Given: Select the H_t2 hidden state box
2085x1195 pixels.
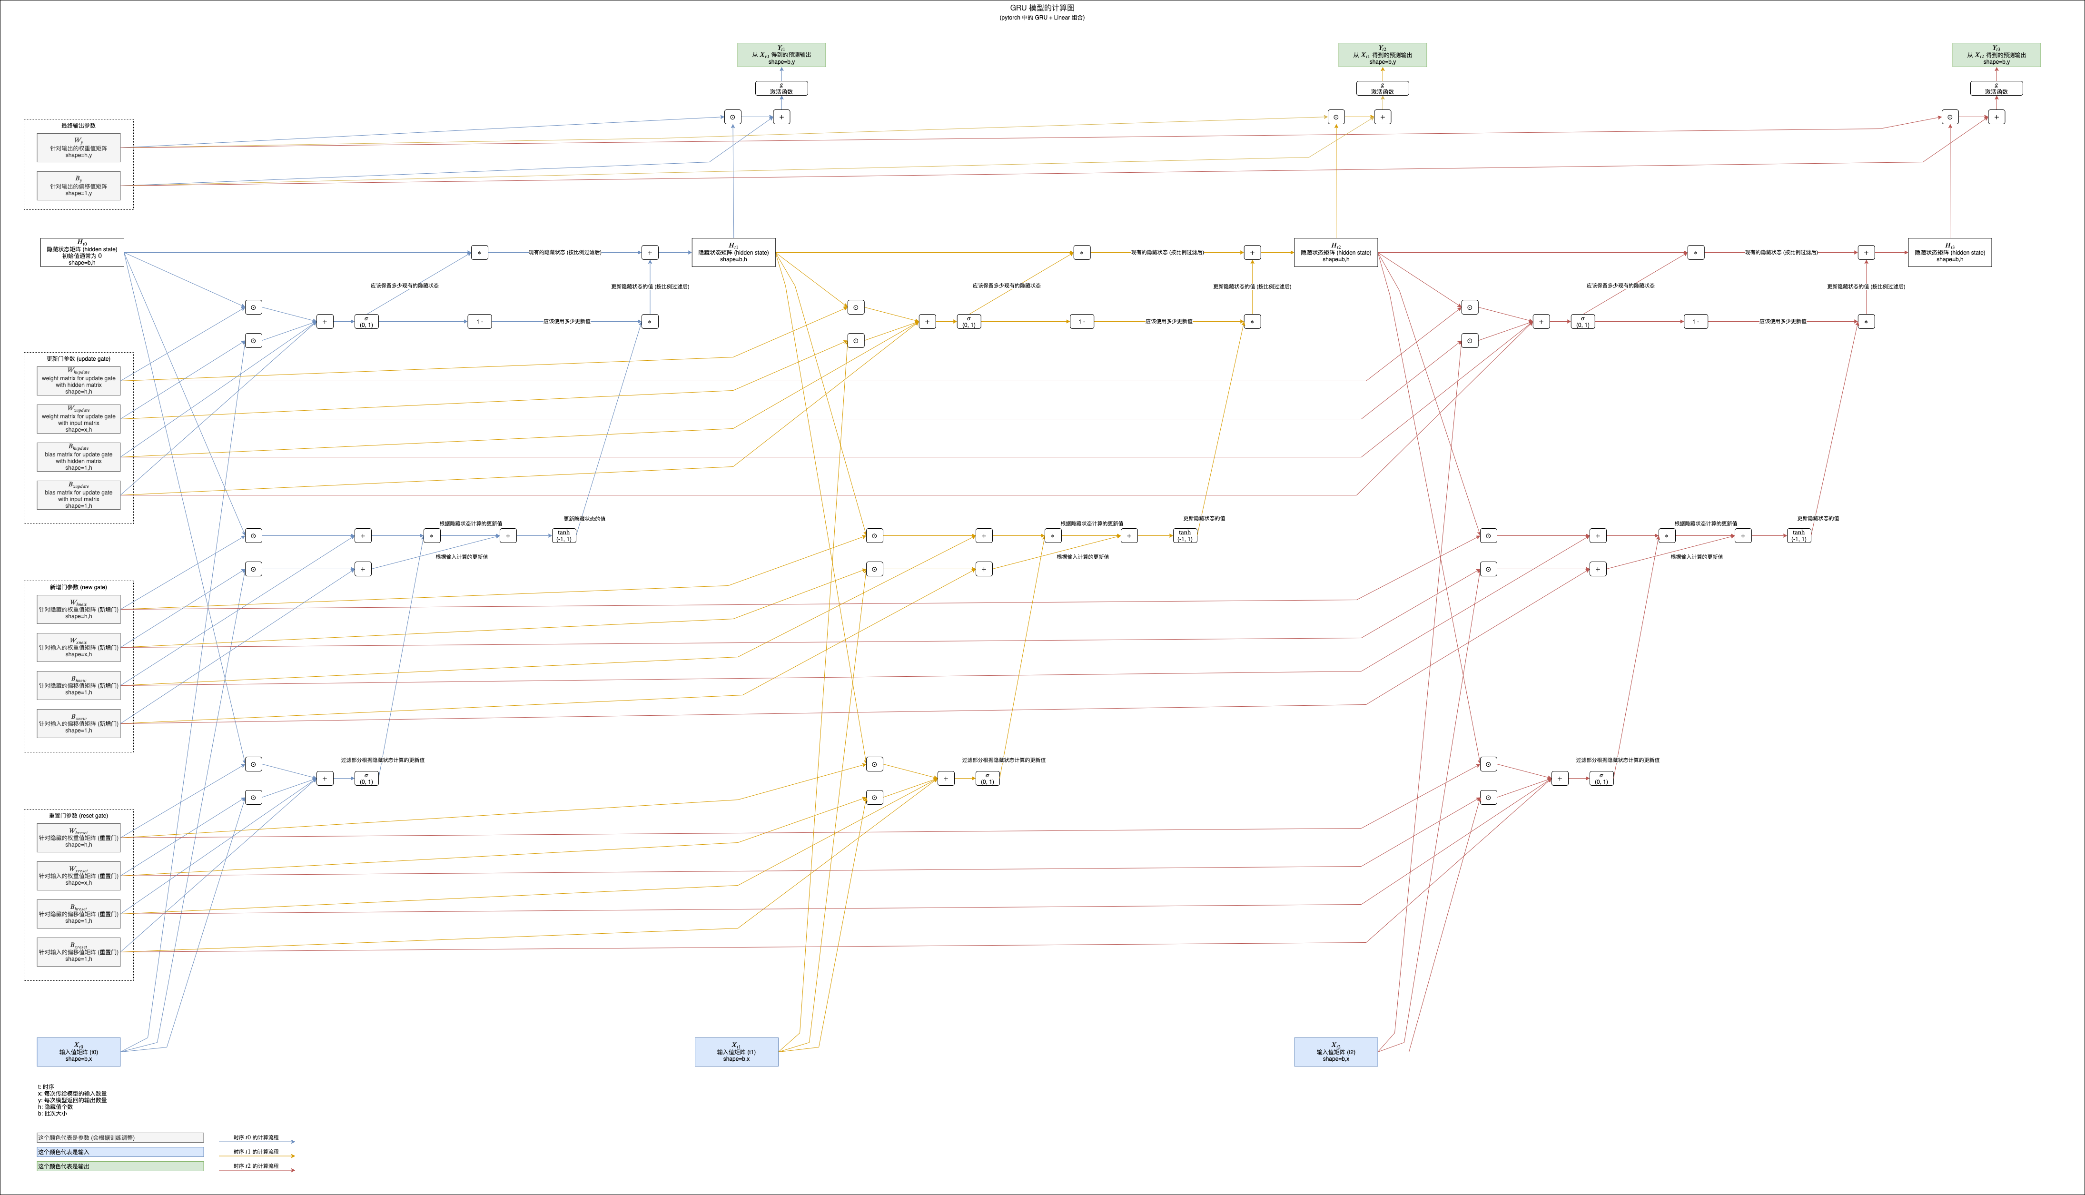Looking at the screenshot, I should (1336, 252).
